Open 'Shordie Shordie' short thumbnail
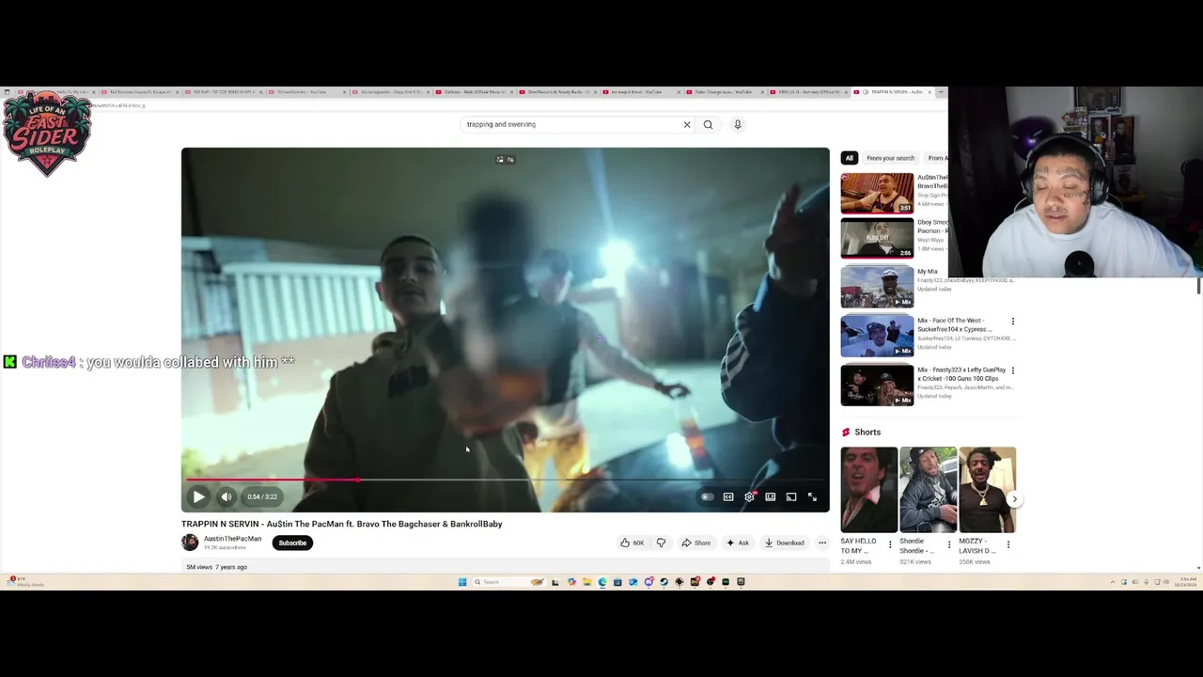1203x677 pixels. point(928,490)
